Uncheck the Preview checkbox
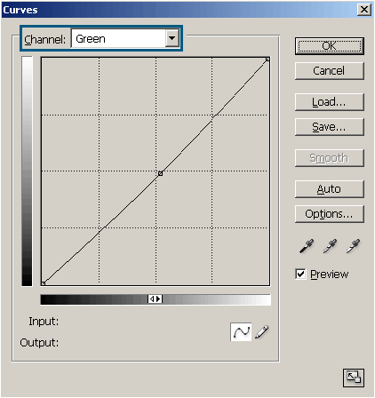 300,274
